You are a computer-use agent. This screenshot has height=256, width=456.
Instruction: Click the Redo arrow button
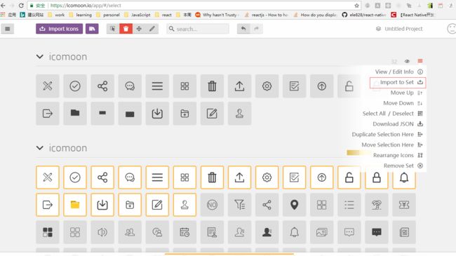(x=257, y=29)
